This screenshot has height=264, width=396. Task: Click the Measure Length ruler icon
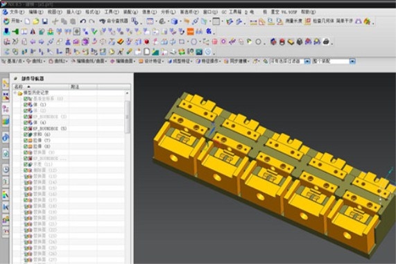(253, 22)
